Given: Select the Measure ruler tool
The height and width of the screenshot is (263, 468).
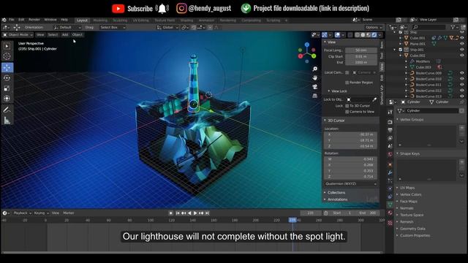Looking at the screenshot, I should pyautogui.click(x=7, y=120).
